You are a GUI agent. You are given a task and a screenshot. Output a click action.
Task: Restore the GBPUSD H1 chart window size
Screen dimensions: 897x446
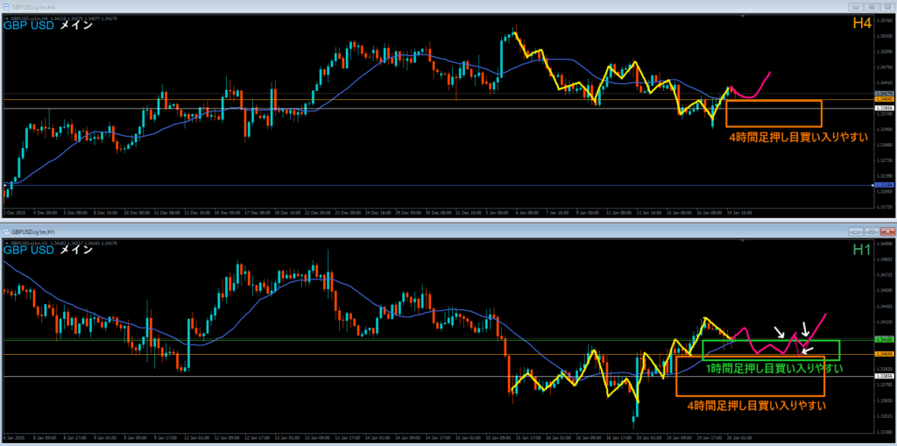click(870, 231)
